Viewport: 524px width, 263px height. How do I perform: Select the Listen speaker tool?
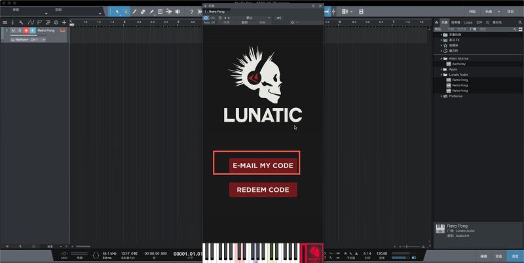pyautogui.click(x=178, y=12)
